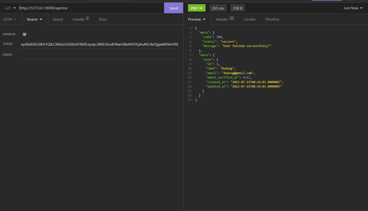Open the JSON body type dropdown
The image size is (368, 211).
click(10, 19)
